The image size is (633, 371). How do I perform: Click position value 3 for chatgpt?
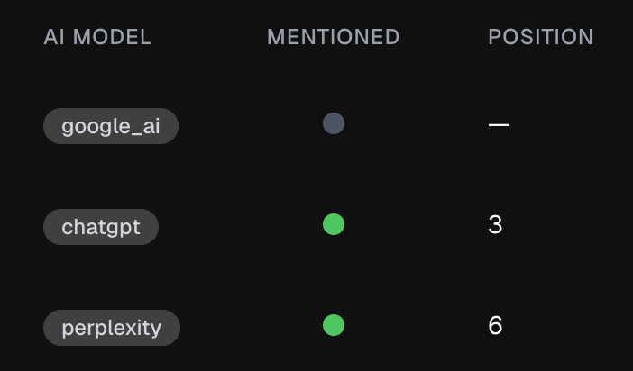(x=495, y=225)
